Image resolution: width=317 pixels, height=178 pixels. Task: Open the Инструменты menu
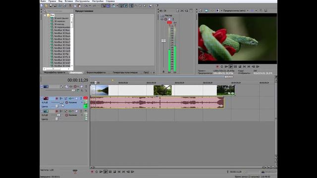82,1
